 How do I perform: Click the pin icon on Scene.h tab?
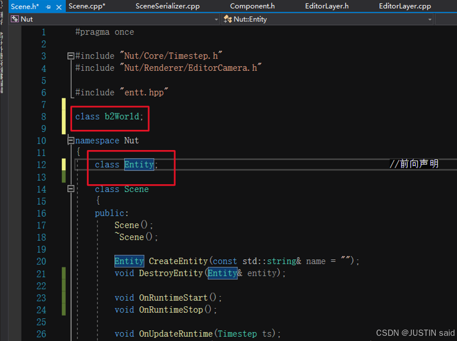pos(48,7)
